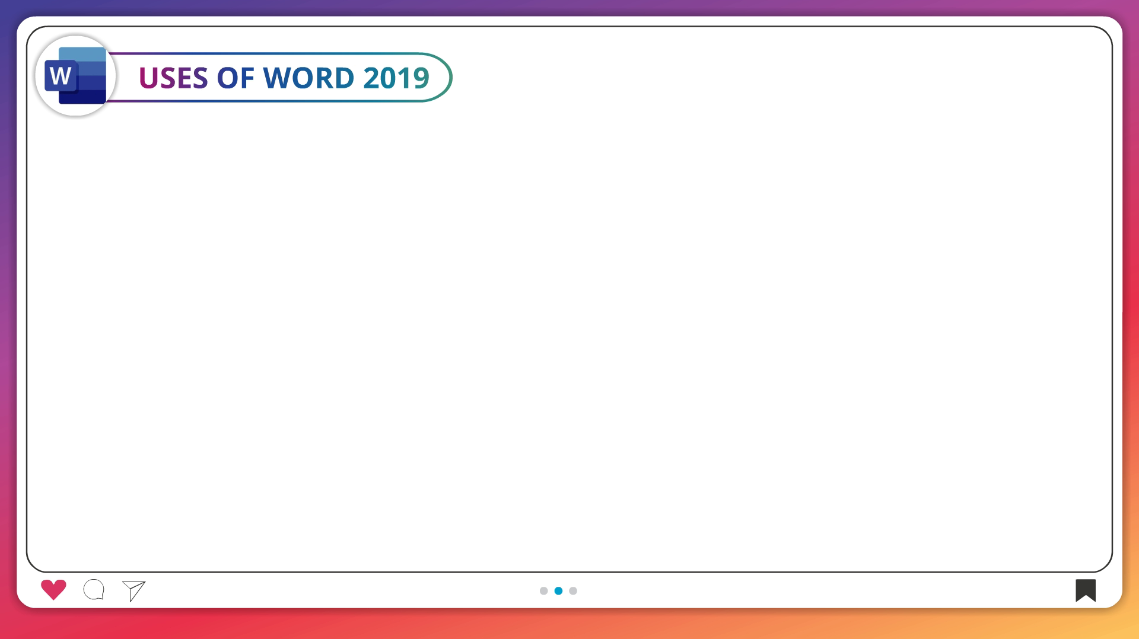1139x639 pixels.
Task: Click the word 'USES' in the title
Action: click(173, 78)
